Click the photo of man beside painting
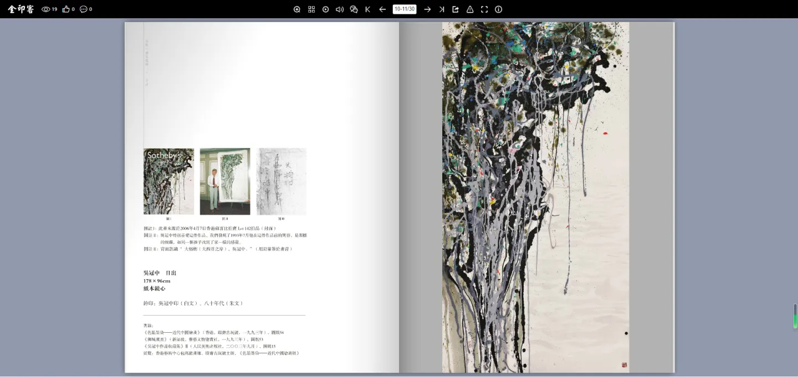Screen dimensions: 798x377 pos(225,181)
